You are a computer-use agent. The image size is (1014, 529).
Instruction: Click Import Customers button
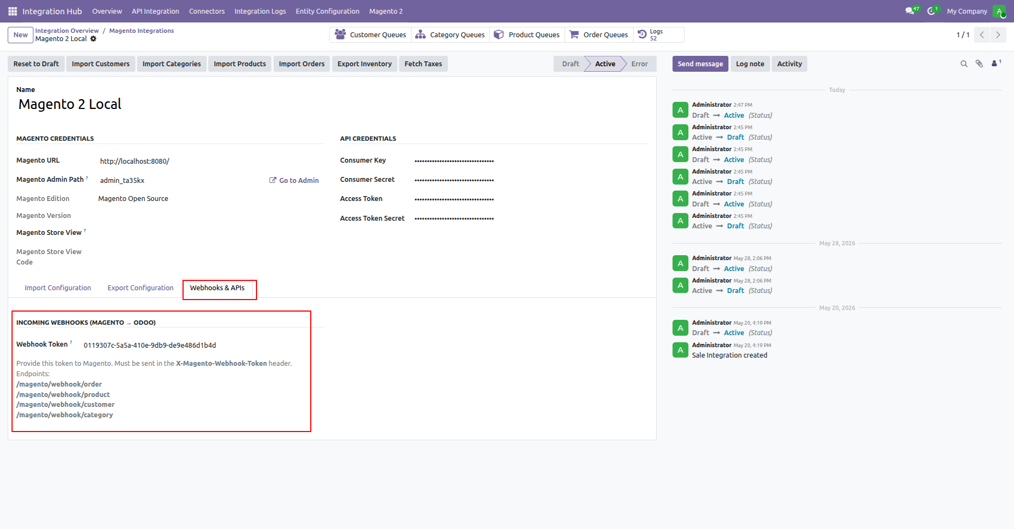pyautogui.click(x=101, y=64)
